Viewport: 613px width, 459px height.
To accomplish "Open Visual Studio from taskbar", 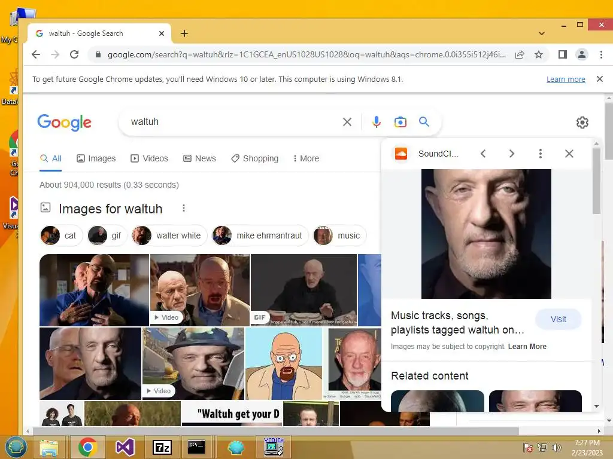I will (x=125, y=447).
